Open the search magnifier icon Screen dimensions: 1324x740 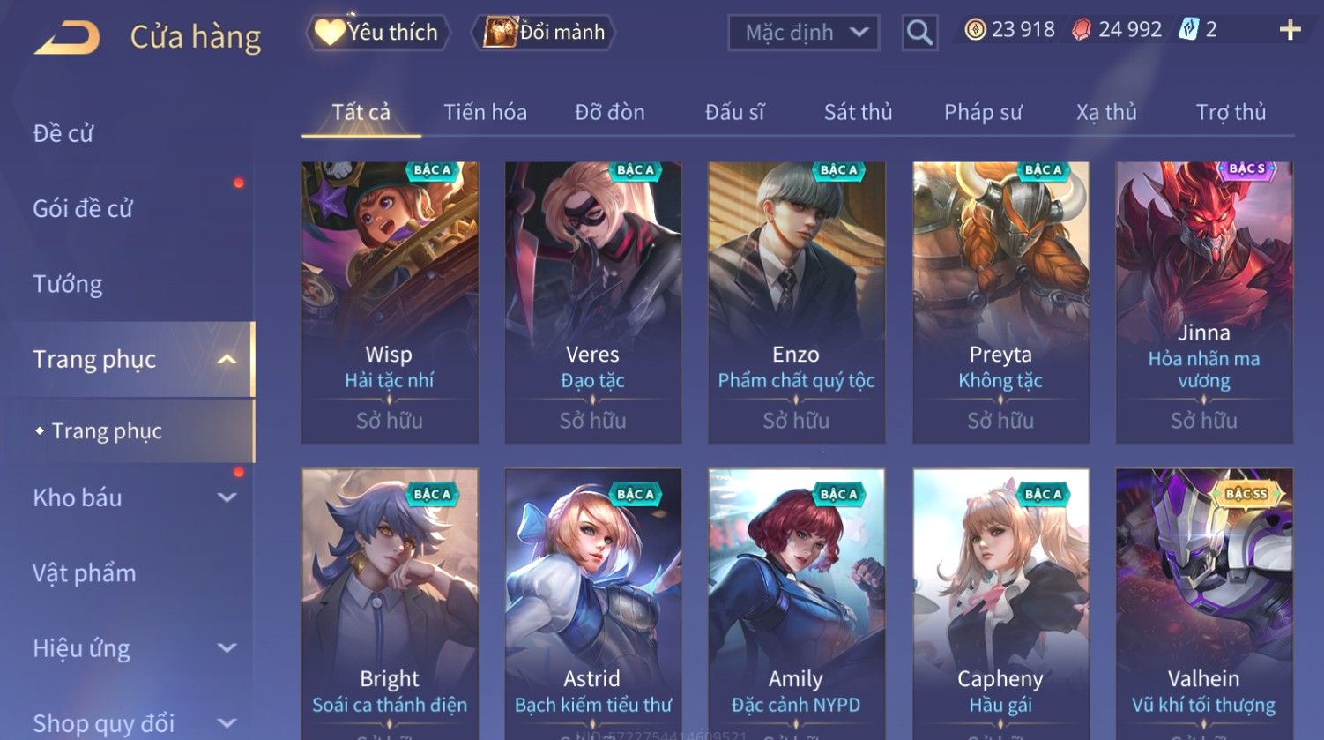click(x=919, y=34)
